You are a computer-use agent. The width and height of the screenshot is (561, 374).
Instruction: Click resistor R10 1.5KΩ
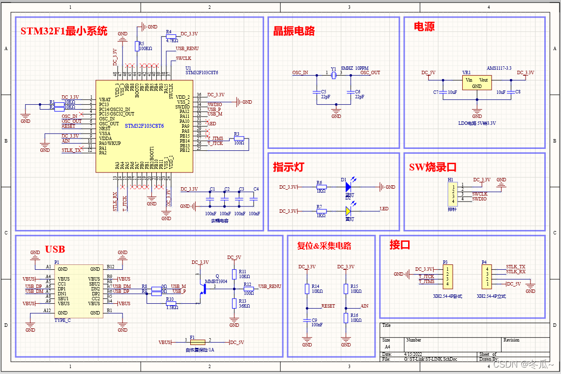click(x=172, y=304)
